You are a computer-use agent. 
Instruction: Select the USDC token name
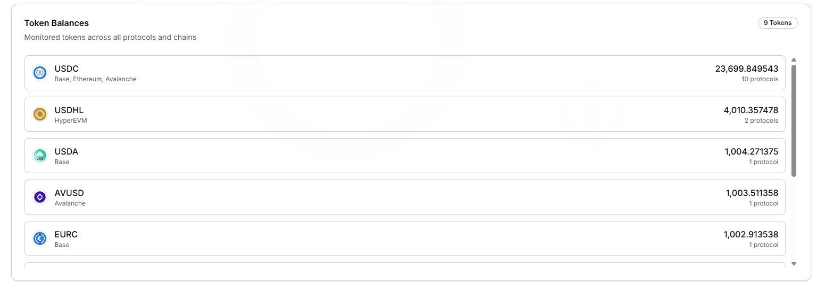pos(66,69)
